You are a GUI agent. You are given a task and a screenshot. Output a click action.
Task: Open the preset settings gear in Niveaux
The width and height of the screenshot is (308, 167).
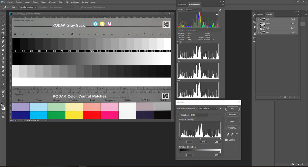(221, 109)
